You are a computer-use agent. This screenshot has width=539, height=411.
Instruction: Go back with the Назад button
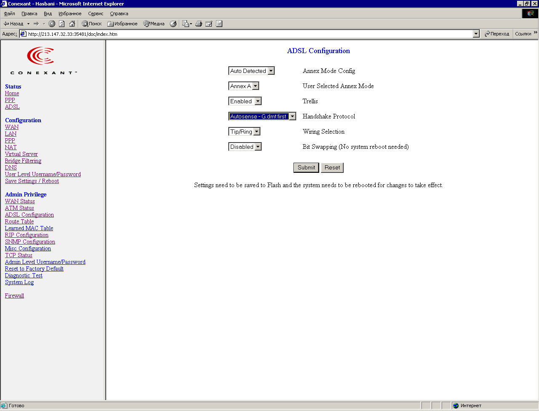pyautogui.click(x=13, y=24)
